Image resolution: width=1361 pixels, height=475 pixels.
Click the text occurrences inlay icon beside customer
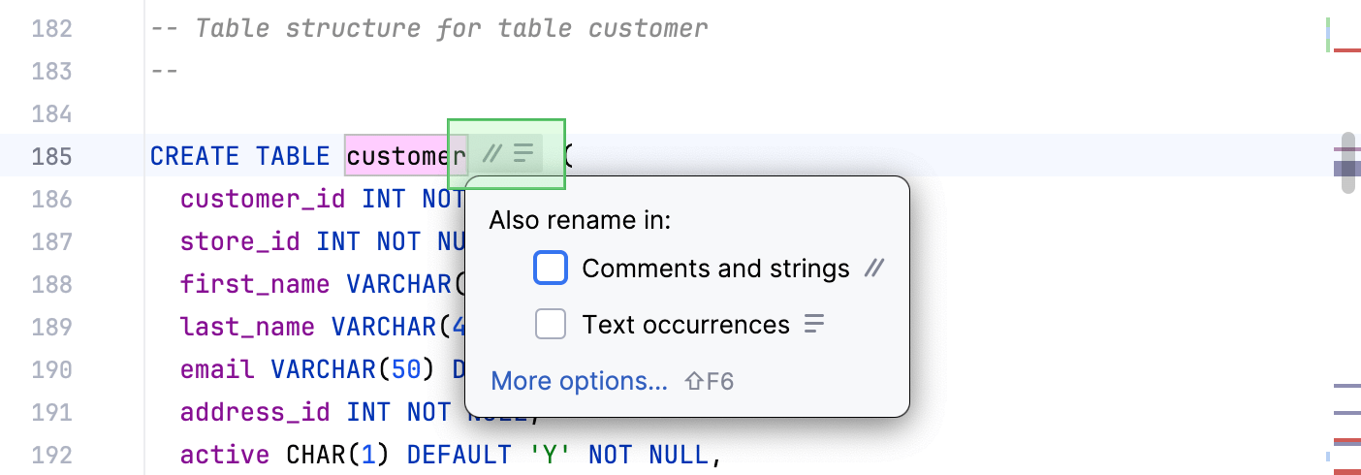pos(523,154)
